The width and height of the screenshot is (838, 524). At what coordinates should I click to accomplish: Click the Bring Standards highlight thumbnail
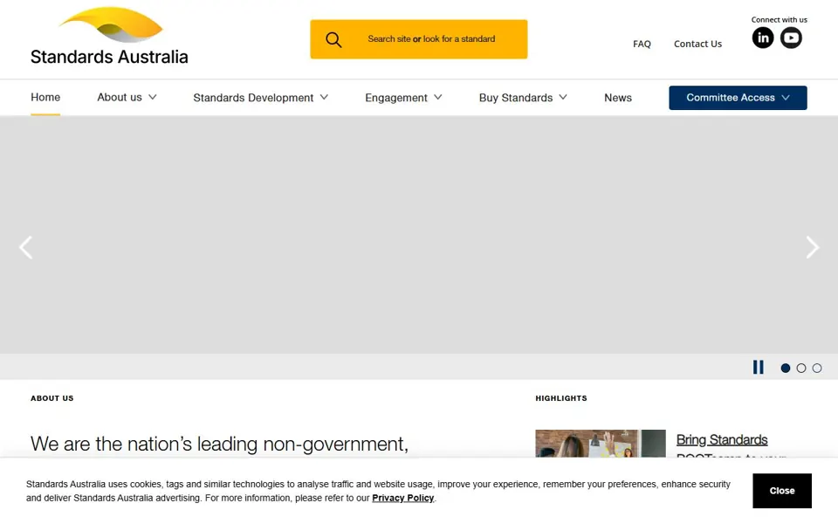(x=601, y=444)
